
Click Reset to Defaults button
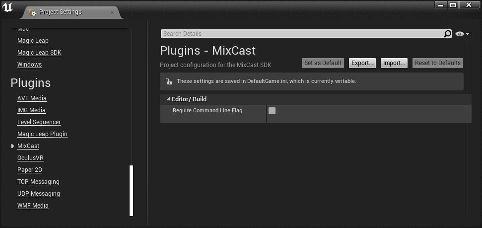[438, 63]
